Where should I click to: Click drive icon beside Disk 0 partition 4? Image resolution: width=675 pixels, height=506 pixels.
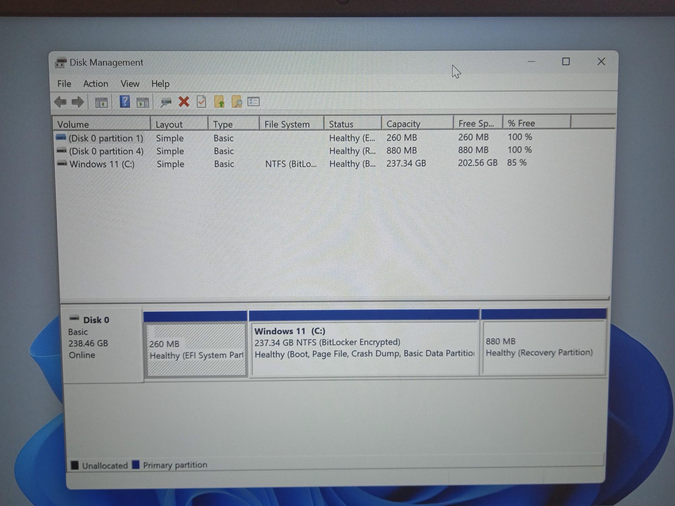click(x=61, y=150)
